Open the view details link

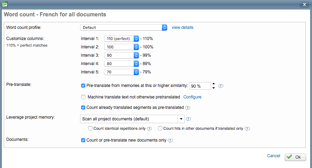click(x=182, y=27)
